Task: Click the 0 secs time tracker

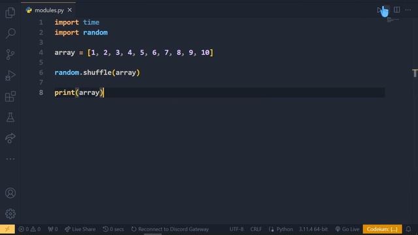Action: click(x=113, y=229)
